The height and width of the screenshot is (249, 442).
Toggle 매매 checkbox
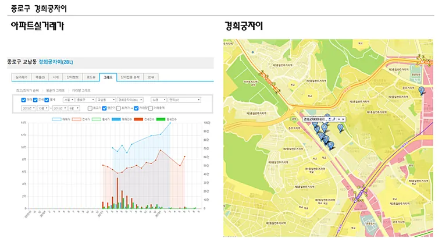pos(23,100)
